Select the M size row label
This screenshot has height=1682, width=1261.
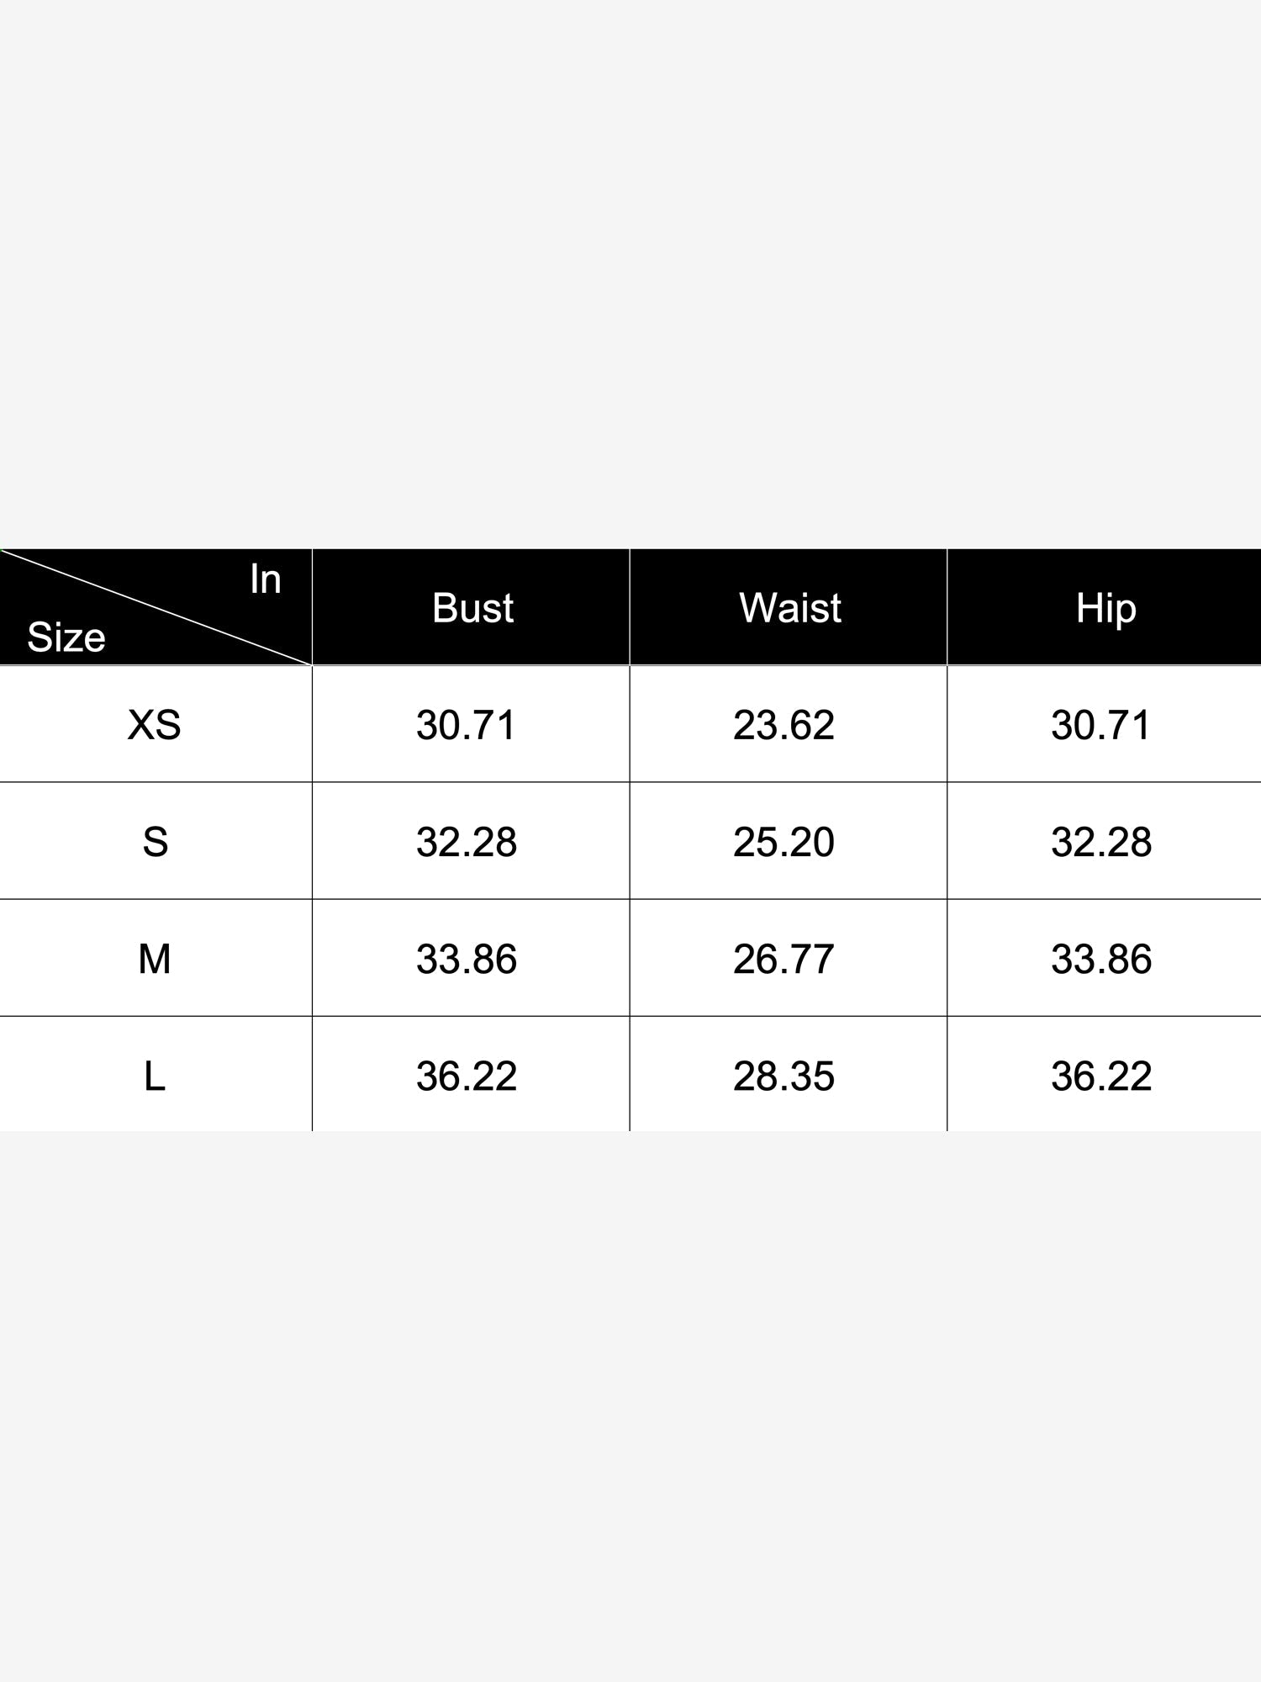coord(155,959)
